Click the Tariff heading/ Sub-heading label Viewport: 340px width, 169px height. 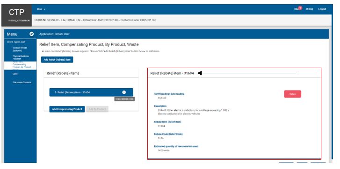coord(169,94)
